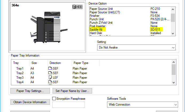Click Set Paper Name by User button
The width and height of the screenshot is (185, 112).
[72, 91]
